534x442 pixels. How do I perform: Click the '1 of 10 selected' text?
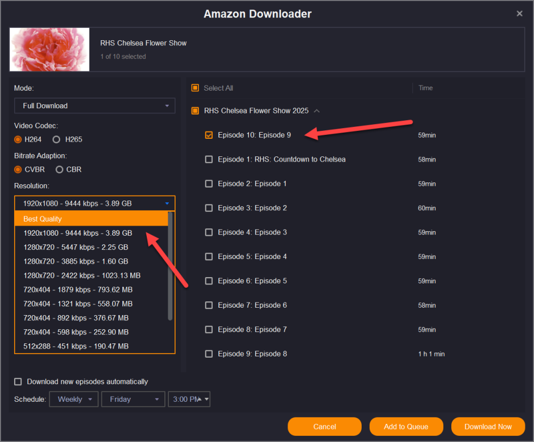coord(123,57)
